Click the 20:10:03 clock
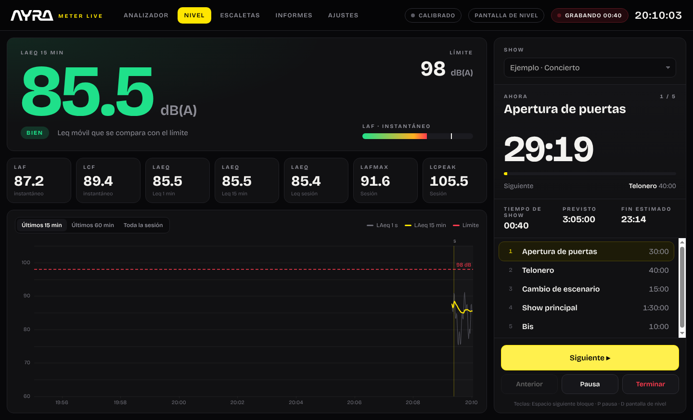693x420 pixels. tap(658, 15)
